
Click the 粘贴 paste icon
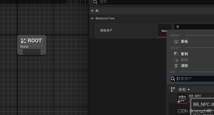click(x=176, y=60)
